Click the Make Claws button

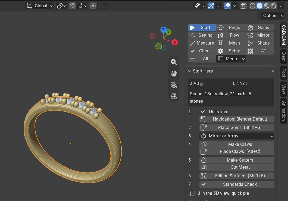(237, 145)
